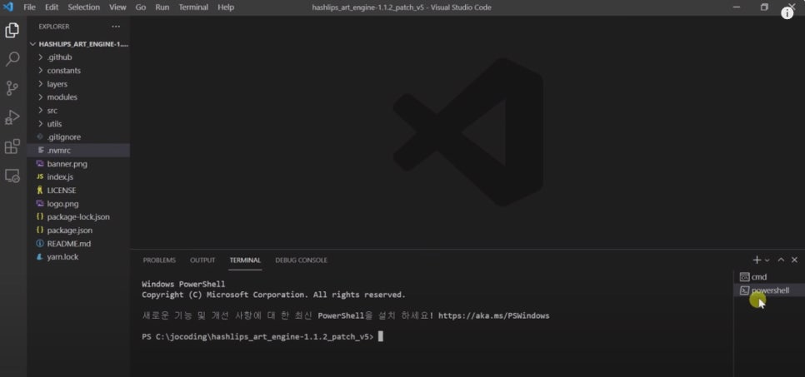805x377 pixels.
Task: Open the Explorer view in activity bar
Action: 12,30
